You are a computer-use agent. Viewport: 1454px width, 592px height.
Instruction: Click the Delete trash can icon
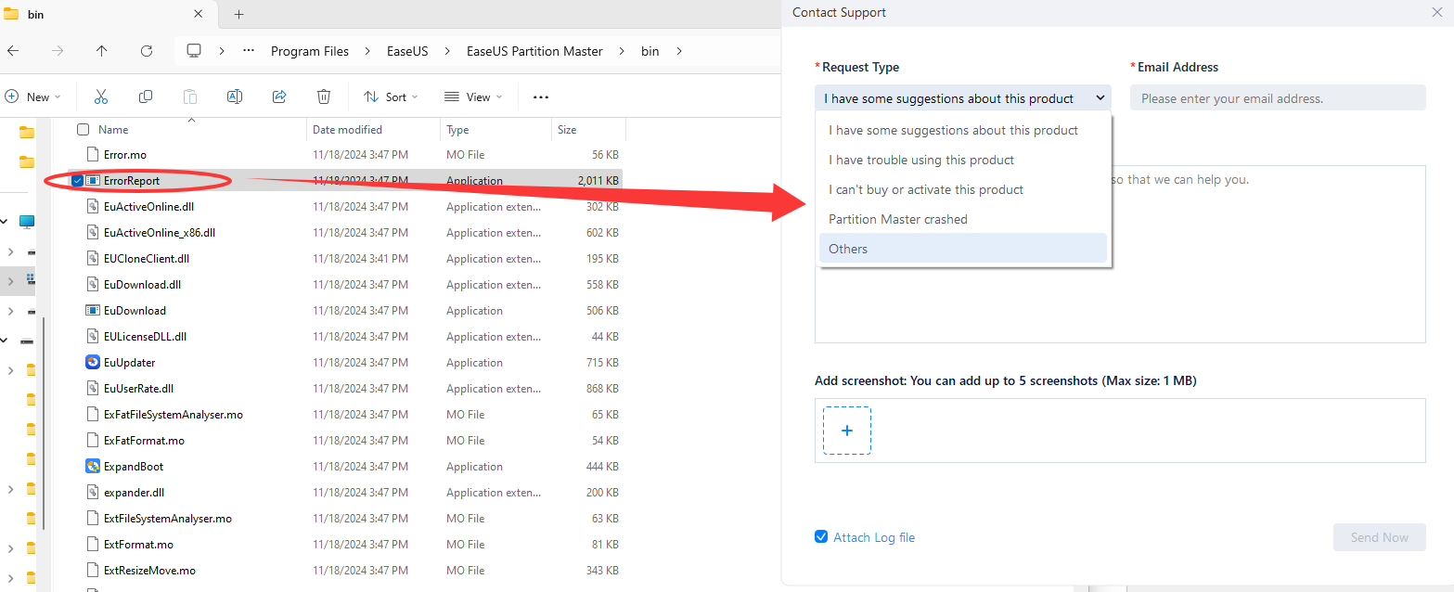click(324, 97)
